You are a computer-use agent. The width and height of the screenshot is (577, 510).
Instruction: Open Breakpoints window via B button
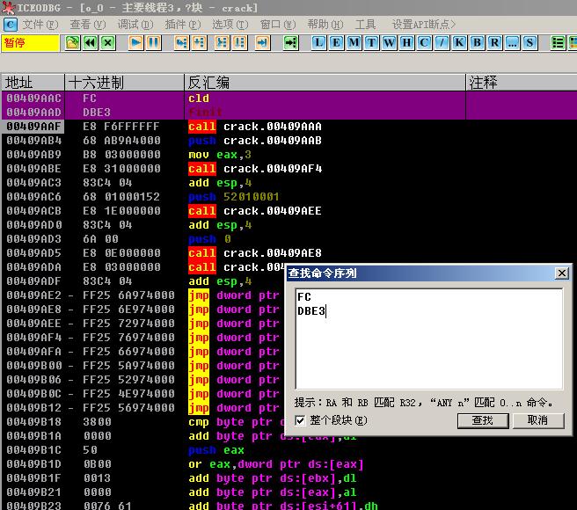pyautogui.click(x=477, y=43)
